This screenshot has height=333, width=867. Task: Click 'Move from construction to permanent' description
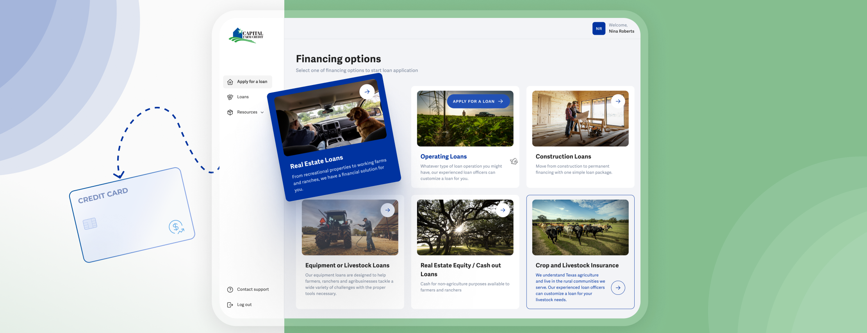tap(574, 169)
